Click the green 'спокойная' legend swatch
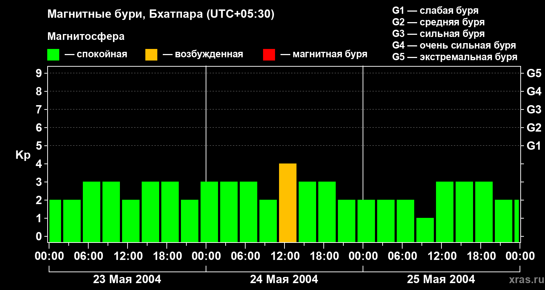 [53, 55]
